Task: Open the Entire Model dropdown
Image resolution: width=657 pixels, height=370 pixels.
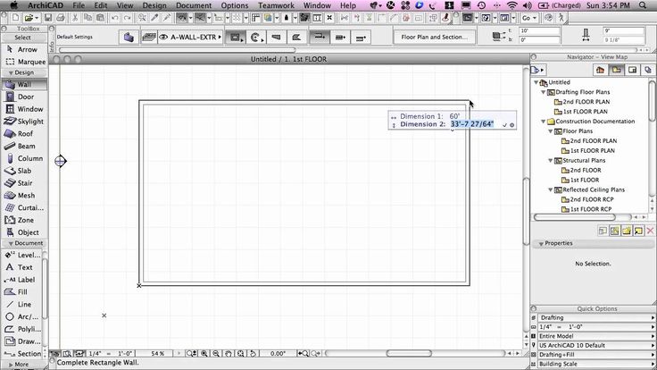Action: click(x=596, y=336)
